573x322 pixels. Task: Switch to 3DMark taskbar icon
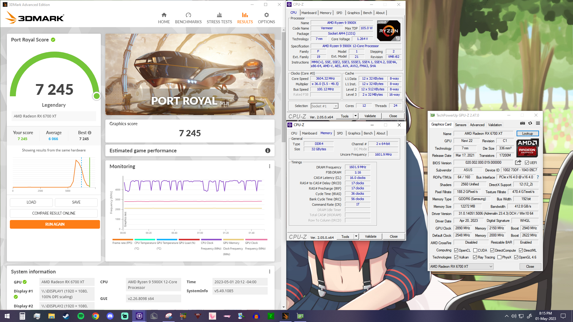(286, 316)
